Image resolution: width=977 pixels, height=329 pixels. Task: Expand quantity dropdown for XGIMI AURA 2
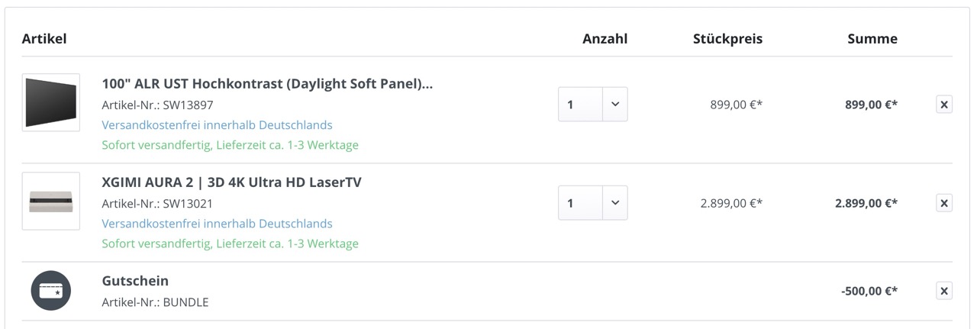615,203
